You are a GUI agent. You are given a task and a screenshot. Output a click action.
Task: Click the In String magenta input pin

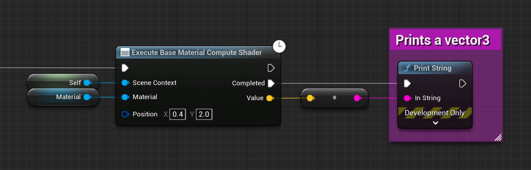point(408,98)
